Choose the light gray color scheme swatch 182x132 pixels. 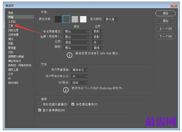pyautogui.click(x=75, y=19)
